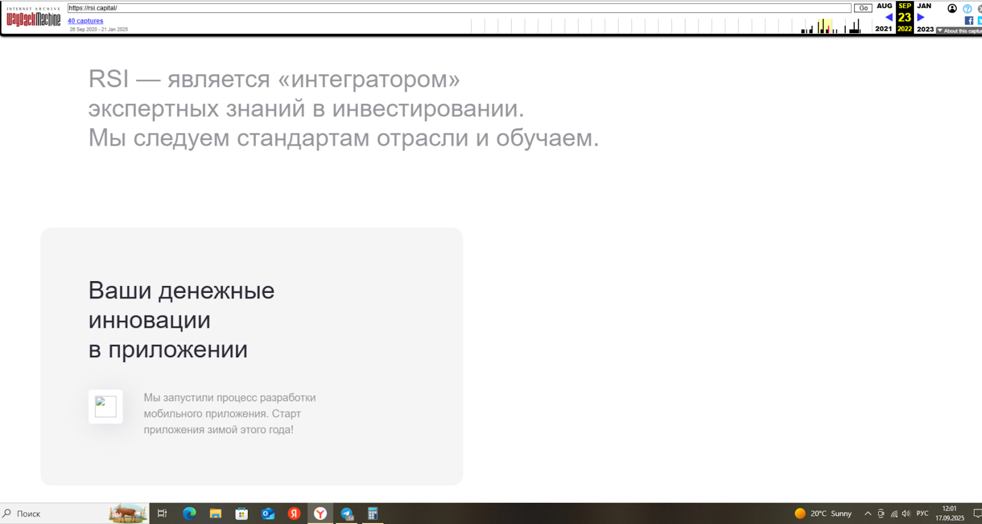Click heading Ваши денежные инновации
982x524 pixels.
click(182, 305)
